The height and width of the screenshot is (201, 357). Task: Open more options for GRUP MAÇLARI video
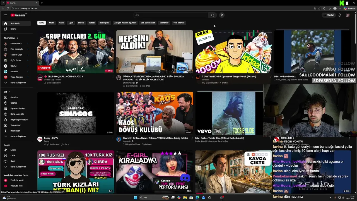(113, 77)
